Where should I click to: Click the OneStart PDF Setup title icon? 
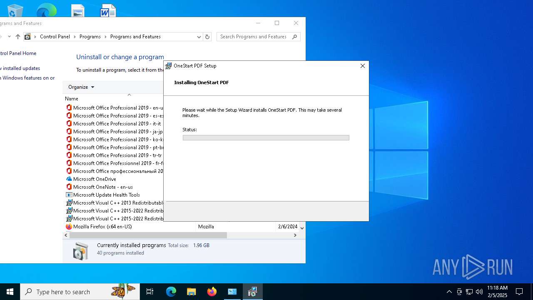click(x=168, y=66)
